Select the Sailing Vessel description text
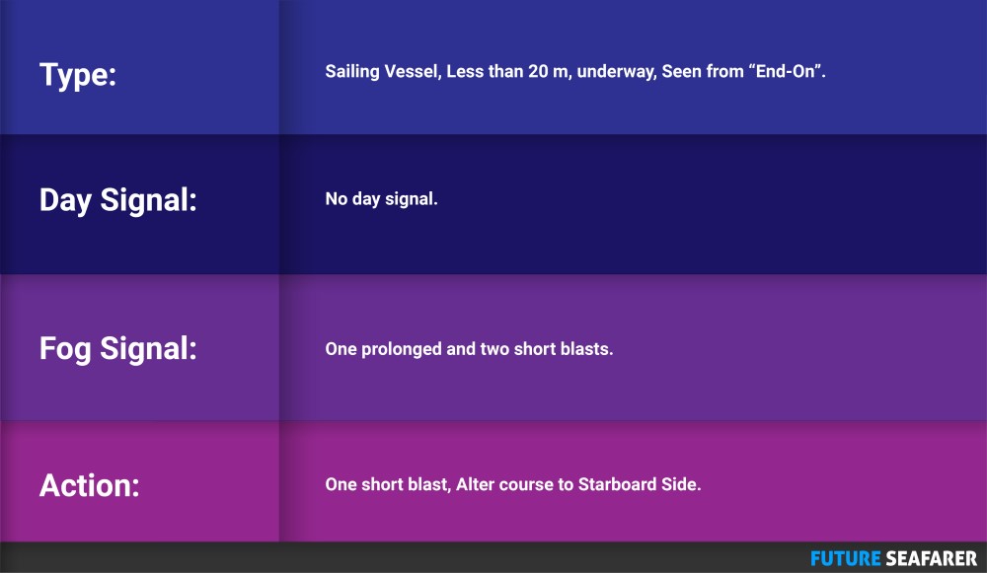The height and width of the screenshot is (573, 987). 574,72
